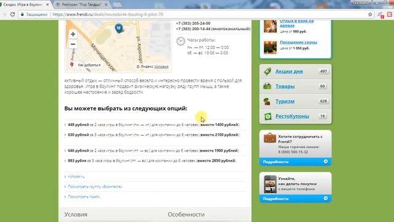The height and width of the screenshot is (222, 394).
Task: Open the extension icon in browser toolbar
Action: click(380, 15)
